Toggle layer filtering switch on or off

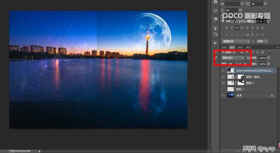[x=270, y=52]
